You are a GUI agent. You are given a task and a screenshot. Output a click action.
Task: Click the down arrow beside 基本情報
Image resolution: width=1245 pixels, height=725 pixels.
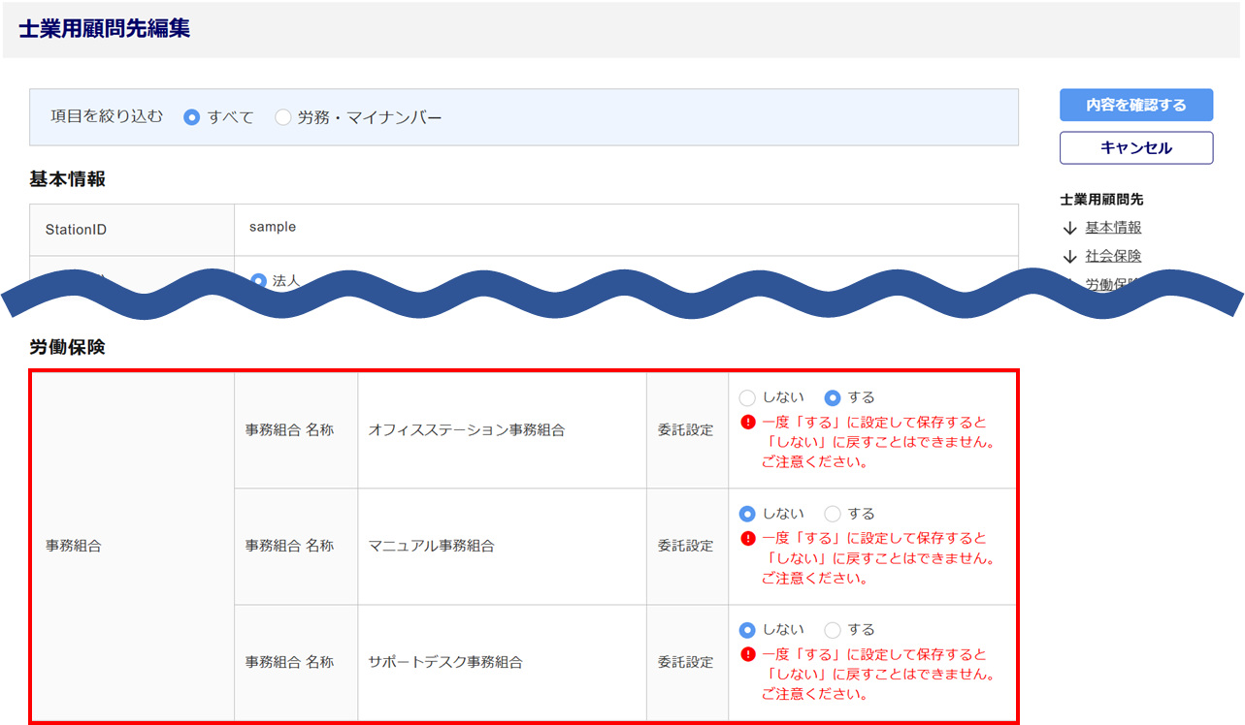(x=1070, y=229)
